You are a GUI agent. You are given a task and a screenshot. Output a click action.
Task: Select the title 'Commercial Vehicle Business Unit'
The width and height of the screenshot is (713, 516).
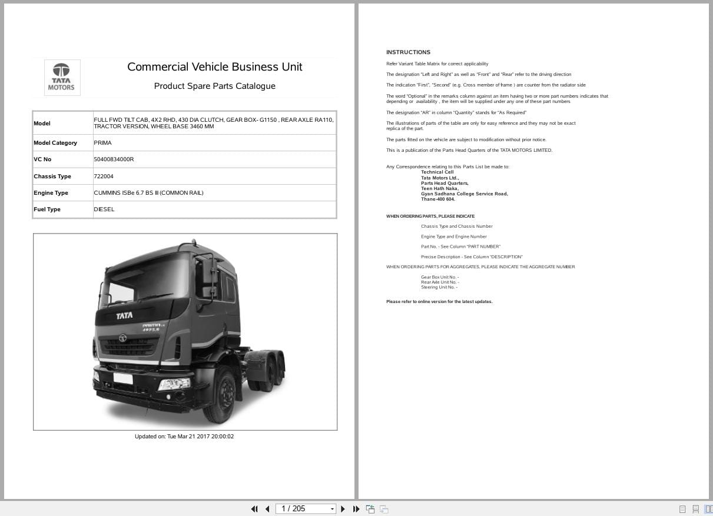point(215,67)
